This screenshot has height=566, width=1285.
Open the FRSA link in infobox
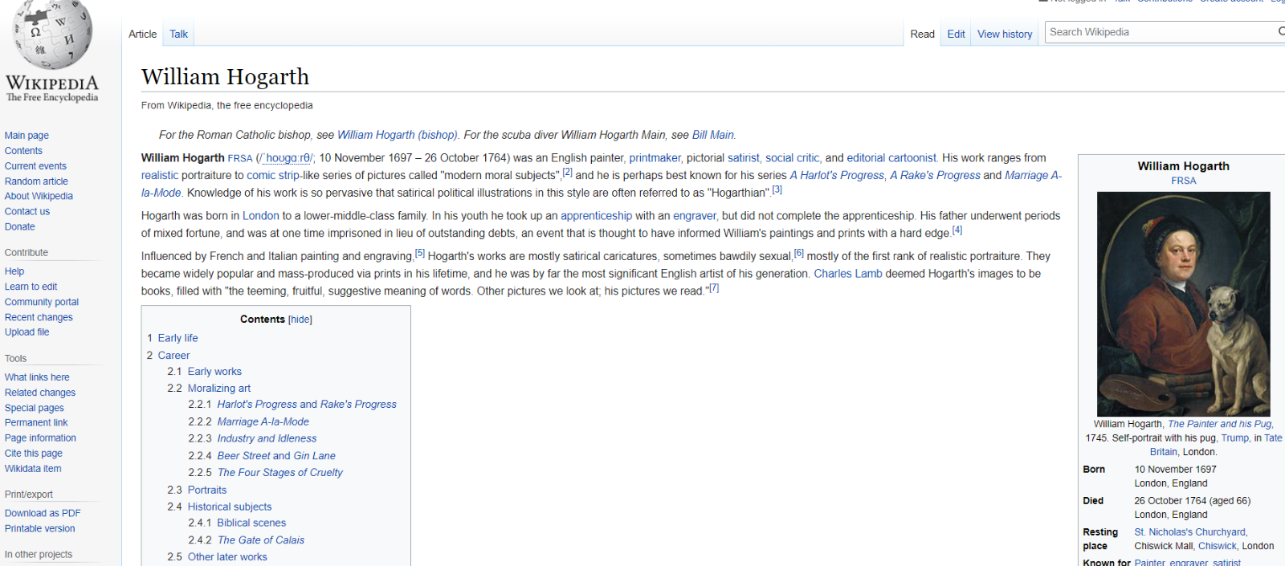(1183, 181)
